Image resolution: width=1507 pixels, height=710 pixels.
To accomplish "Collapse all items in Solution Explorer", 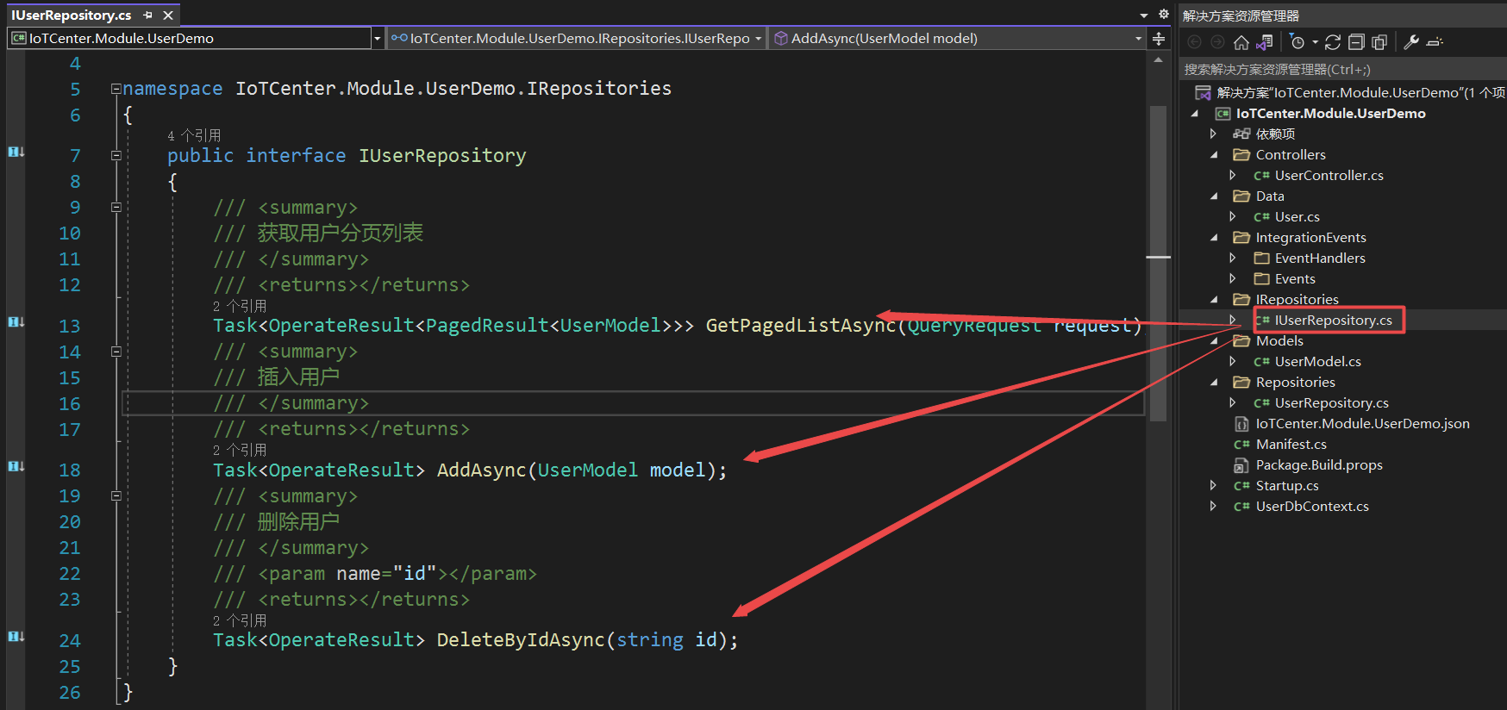I will (1356, 42).
